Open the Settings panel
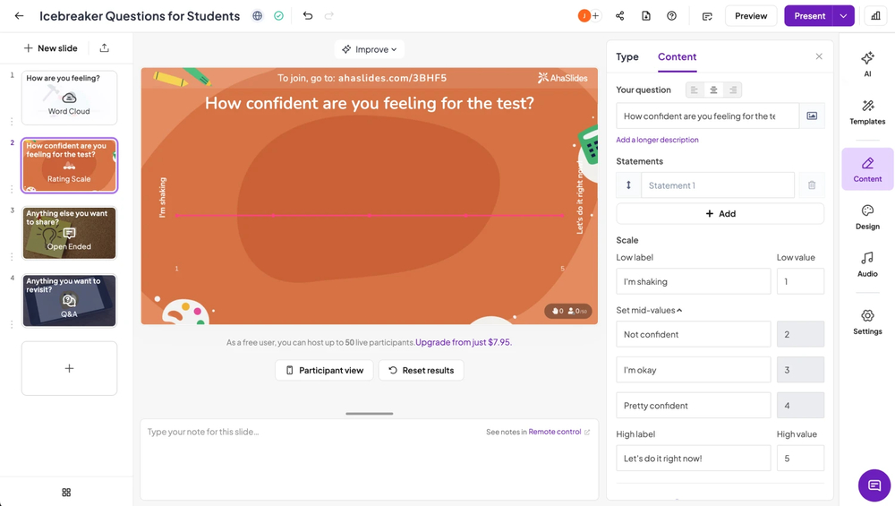The width and height of the screenshot is (895, 506). click(867, 322)
